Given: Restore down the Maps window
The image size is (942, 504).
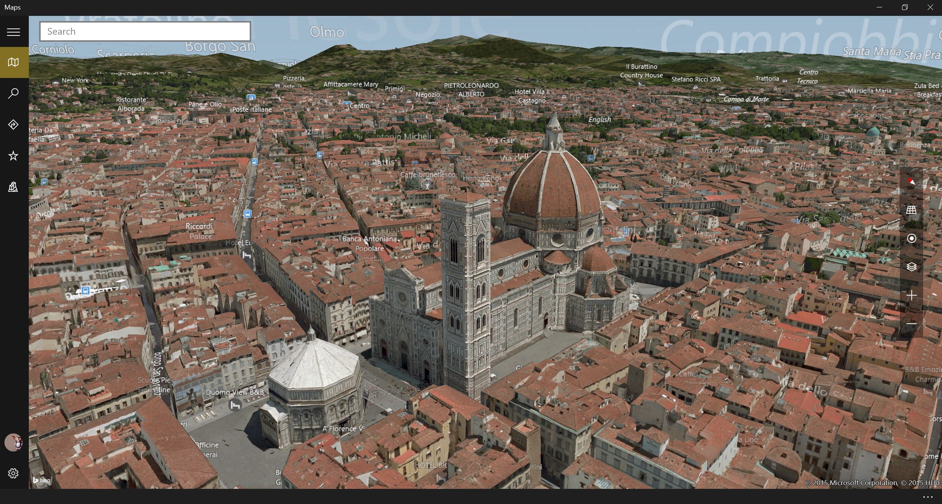Looking at the screenshot, I should click(x=905, y=7).
